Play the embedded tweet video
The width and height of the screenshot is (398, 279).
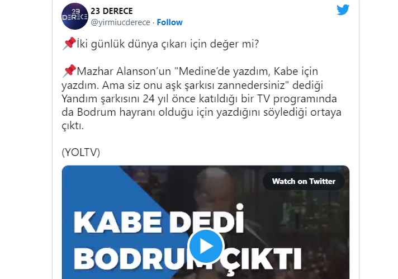(206, 246)
